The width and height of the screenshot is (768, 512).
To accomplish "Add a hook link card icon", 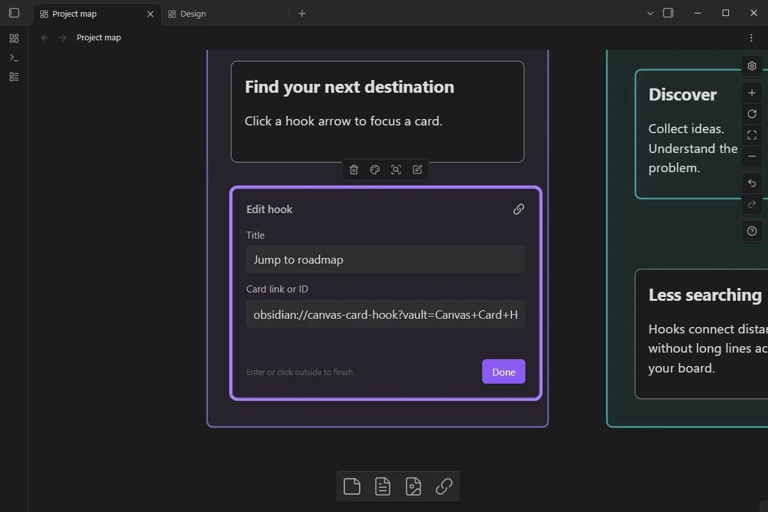I will pos(444,487).
